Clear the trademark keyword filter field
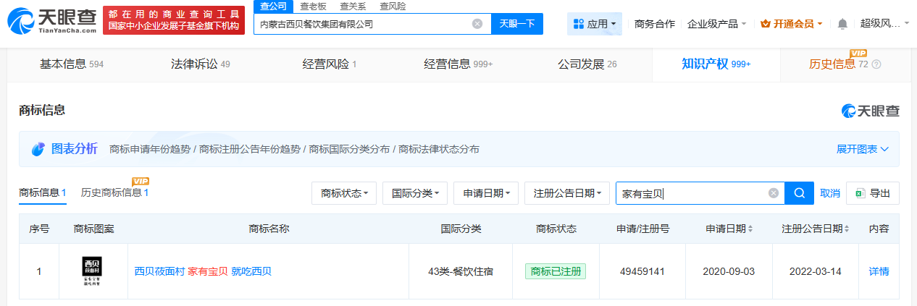917x306 pixels. tap(774, 193)
